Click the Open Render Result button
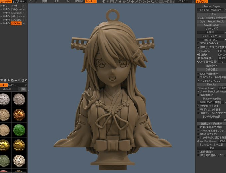Viewport: 226px width, 173px height. (x=211, y=21)
